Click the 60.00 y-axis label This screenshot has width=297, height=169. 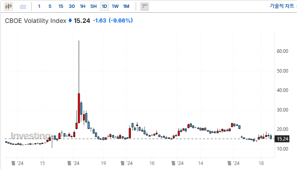point(282,51)
